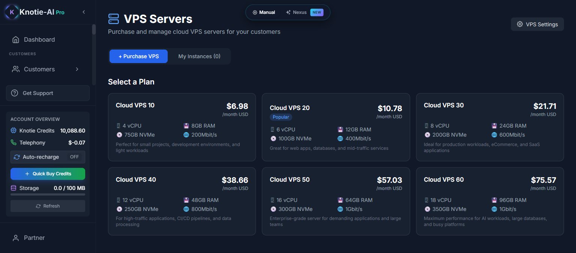Click the $57.03 price

390,180
